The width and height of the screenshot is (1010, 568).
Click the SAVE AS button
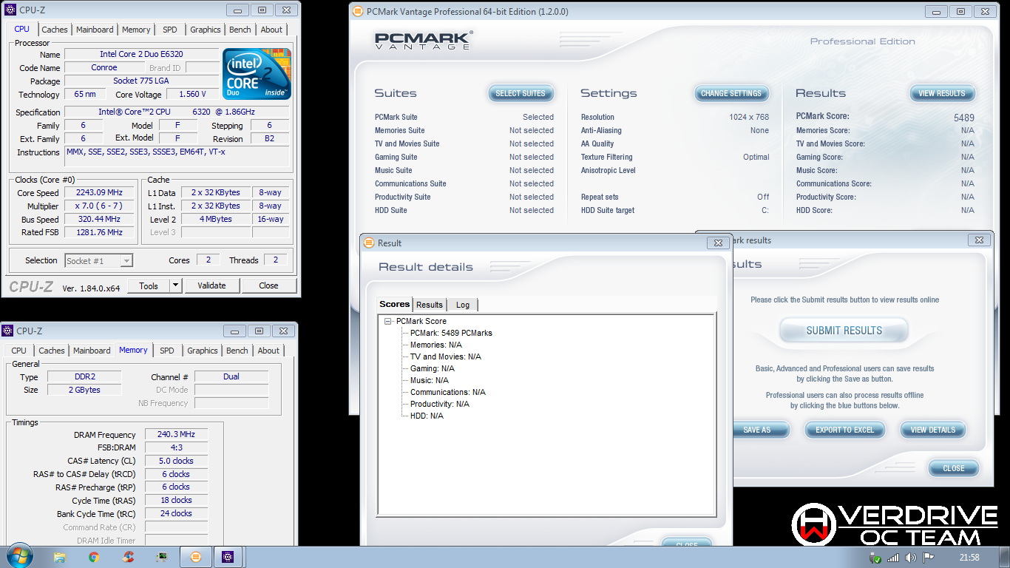point(759,430)
